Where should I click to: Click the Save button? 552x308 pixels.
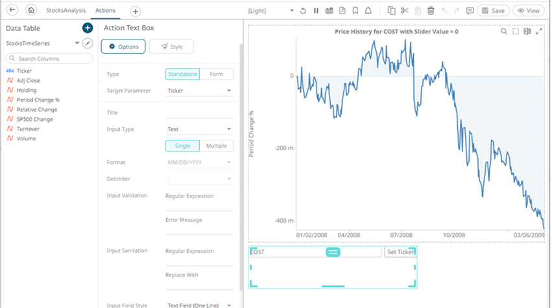coord(493,11)
